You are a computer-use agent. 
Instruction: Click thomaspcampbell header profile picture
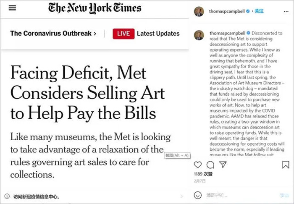coord(199,11)
